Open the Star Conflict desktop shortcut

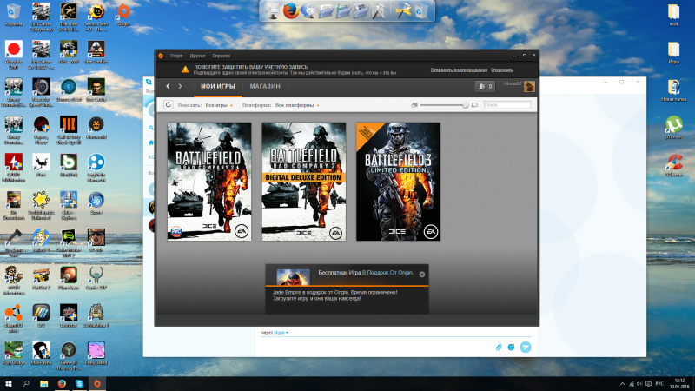[96, 52]
